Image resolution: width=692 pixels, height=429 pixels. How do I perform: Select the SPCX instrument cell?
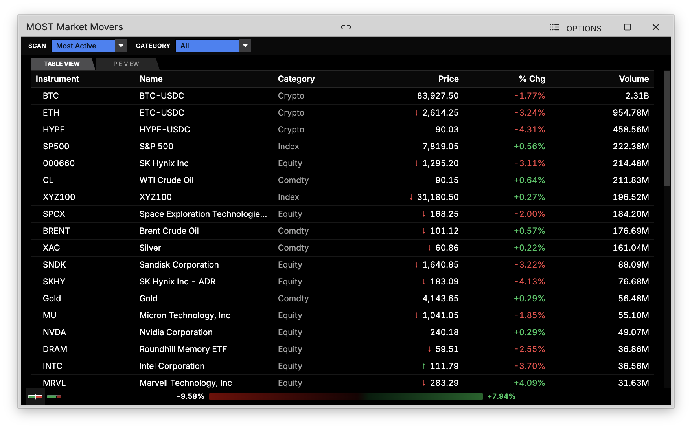tap(54, 214)
